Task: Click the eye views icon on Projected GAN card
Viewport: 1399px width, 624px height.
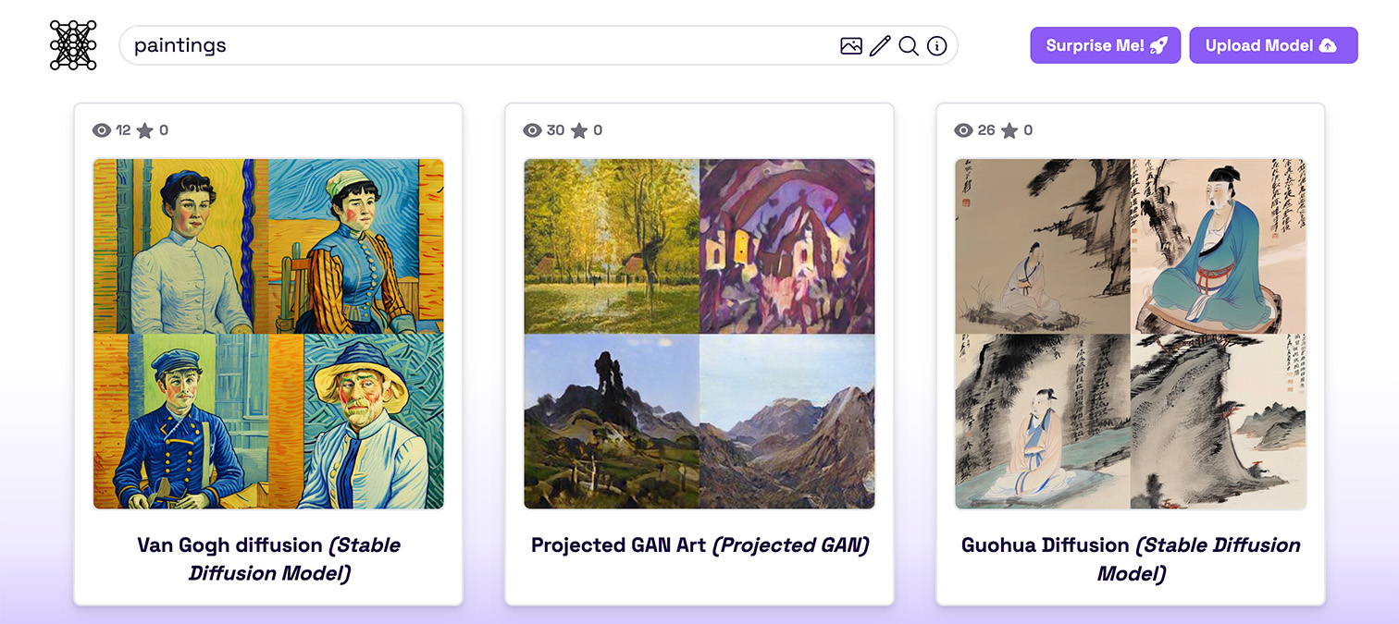Action: (x=532, y=130)
